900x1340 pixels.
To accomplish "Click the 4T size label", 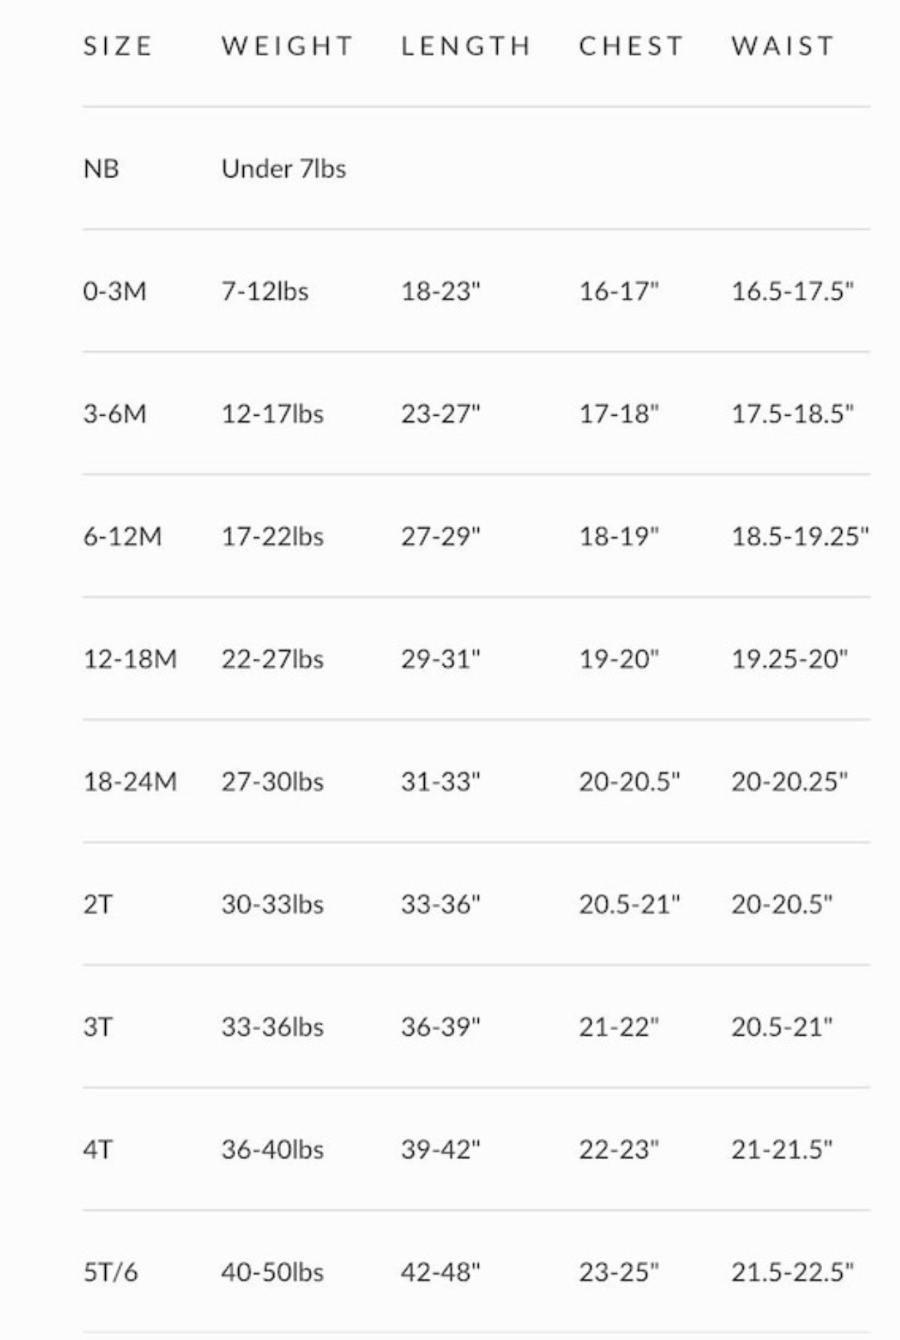I will click(97, 1149).
